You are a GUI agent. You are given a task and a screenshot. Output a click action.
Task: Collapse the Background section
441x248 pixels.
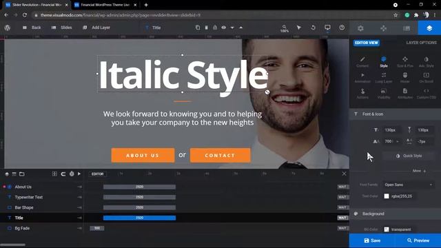(x=395, y=214)
